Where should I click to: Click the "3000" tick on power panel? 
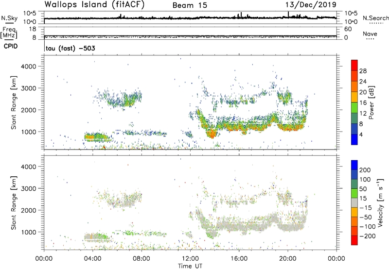(x=29, y=88)
